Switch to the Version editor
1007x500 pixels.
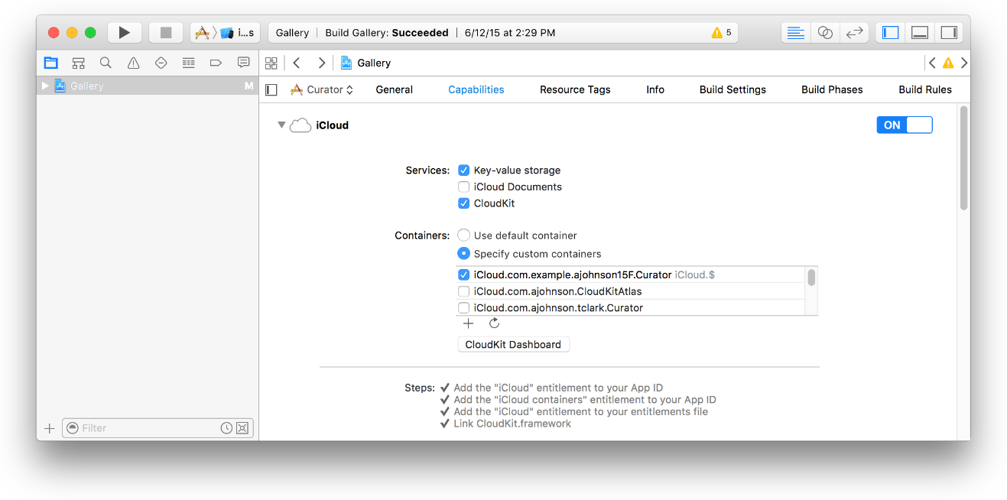tap(854, 33)
